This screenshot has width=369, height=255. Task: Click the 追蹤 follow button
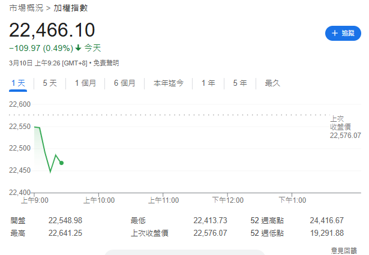point(343,33)
